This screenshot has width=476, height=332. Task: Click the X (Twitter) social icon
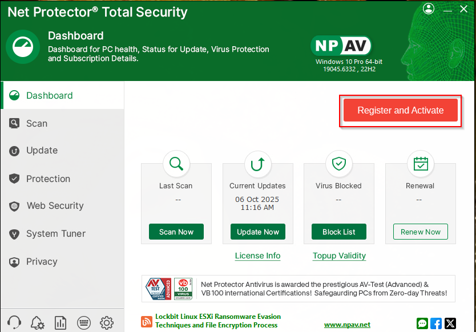tap(450, 323)
